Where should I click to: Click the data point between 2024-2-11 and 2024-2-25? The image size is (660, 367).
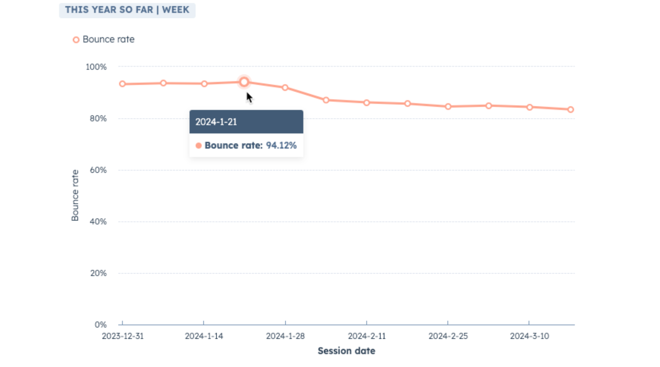[x=407, y=104]
